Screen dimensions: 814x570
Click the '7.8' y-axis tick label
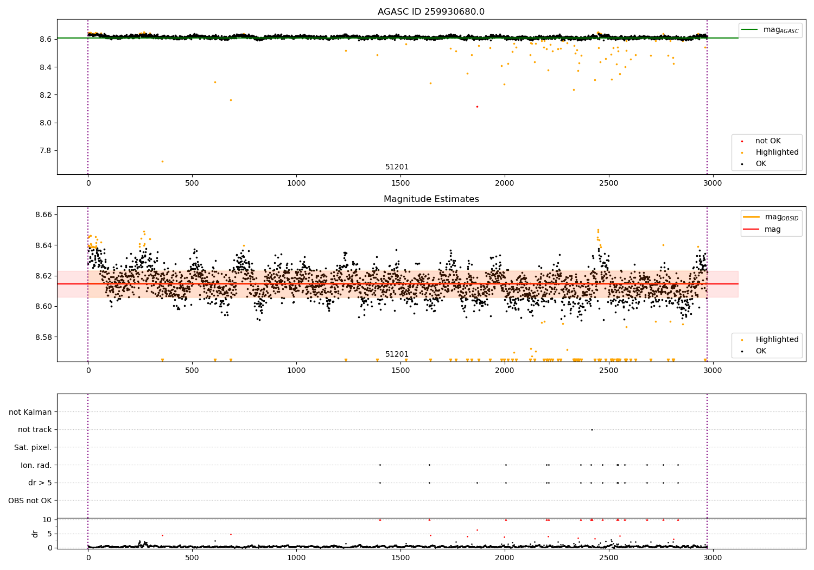[x=46, y=151]
